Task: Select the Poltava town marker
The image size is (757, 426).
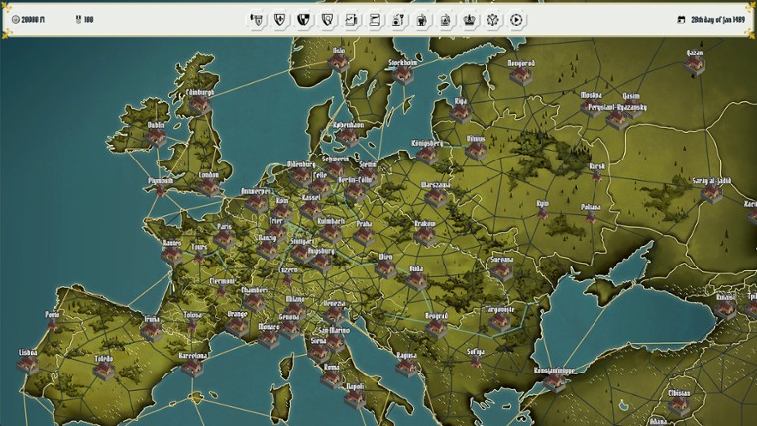Action: 591,217
